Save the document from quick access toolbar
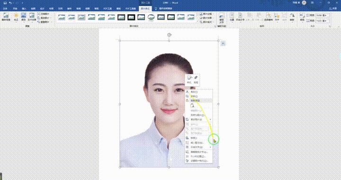The width and height of the screenshot is (341, 180). (x=5, y=3)
